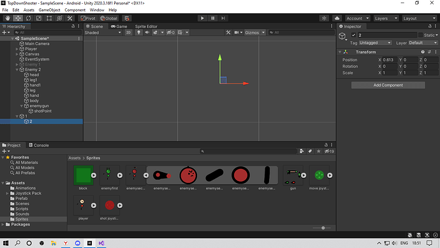Open Shaded draw mode dropdown
The width and height of the screenshot is (440, 248).
pyautogui.click(x=103, y=33)
